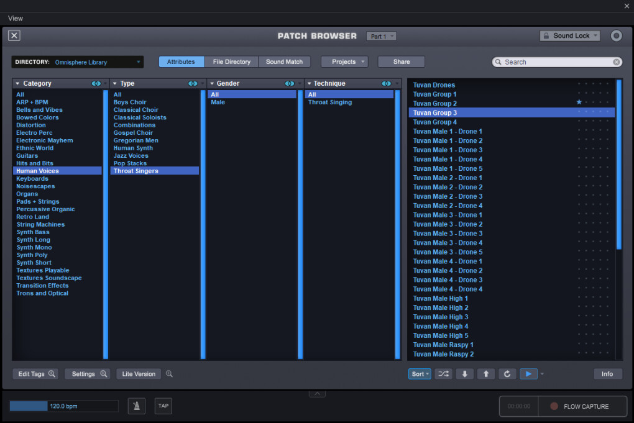This screenshot has height=423, width=634.
Task: Click the magnifier next to Edit Tags
Action: pos(52,374)
